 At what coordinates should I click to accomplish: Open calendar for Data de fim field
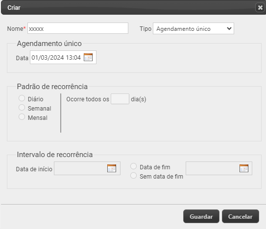tap(244, 168)
